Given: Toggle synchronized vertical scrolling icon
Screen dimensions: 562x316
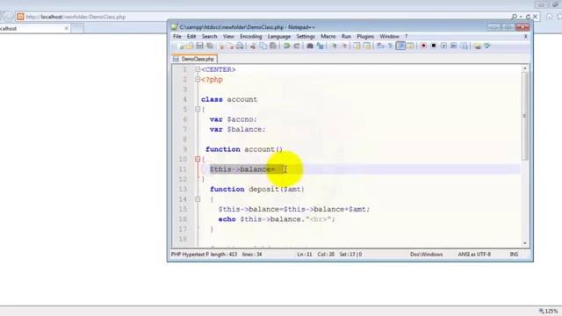Looking at the screenshot, I should click(357, 46).
